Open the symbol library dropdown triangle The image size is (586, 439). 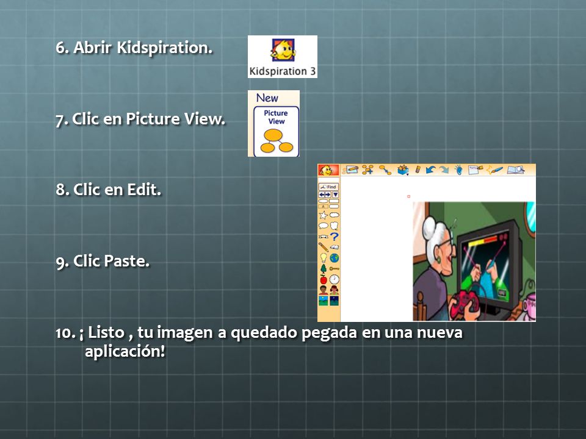coord(335,195)
